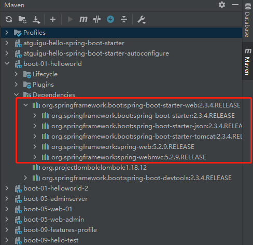The image size is (253, 245).
Task: Expand spring-boot-starter:2.3.4.RELEASE dependency
Action: point(35,116)
